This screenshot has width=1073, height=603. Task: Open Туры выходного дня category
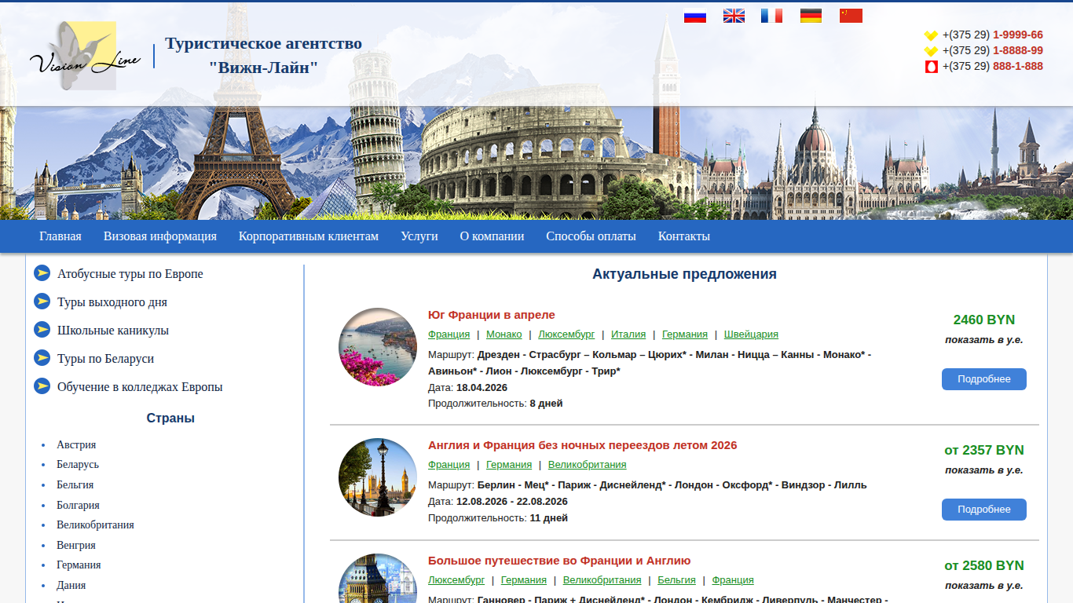[112, 302]
